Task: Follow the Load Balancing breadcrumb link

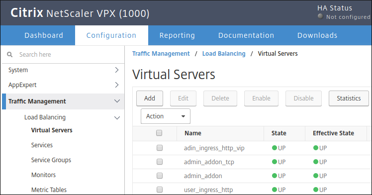Action: tap(224, 54)
